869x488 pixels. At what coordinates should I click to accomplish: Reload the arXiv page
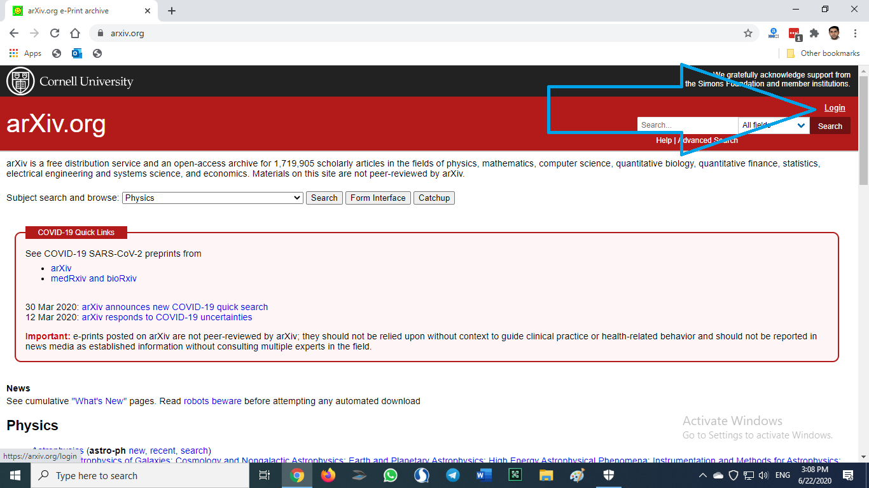coord(55,33)
